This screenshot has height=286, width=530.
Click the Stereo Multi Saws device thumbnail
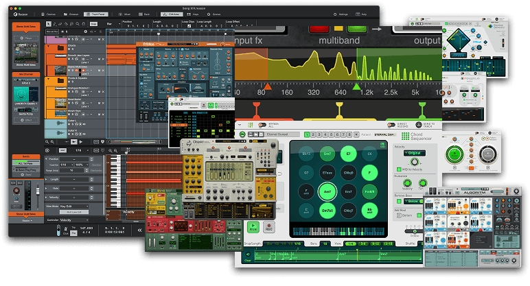(x=26, y=53)
